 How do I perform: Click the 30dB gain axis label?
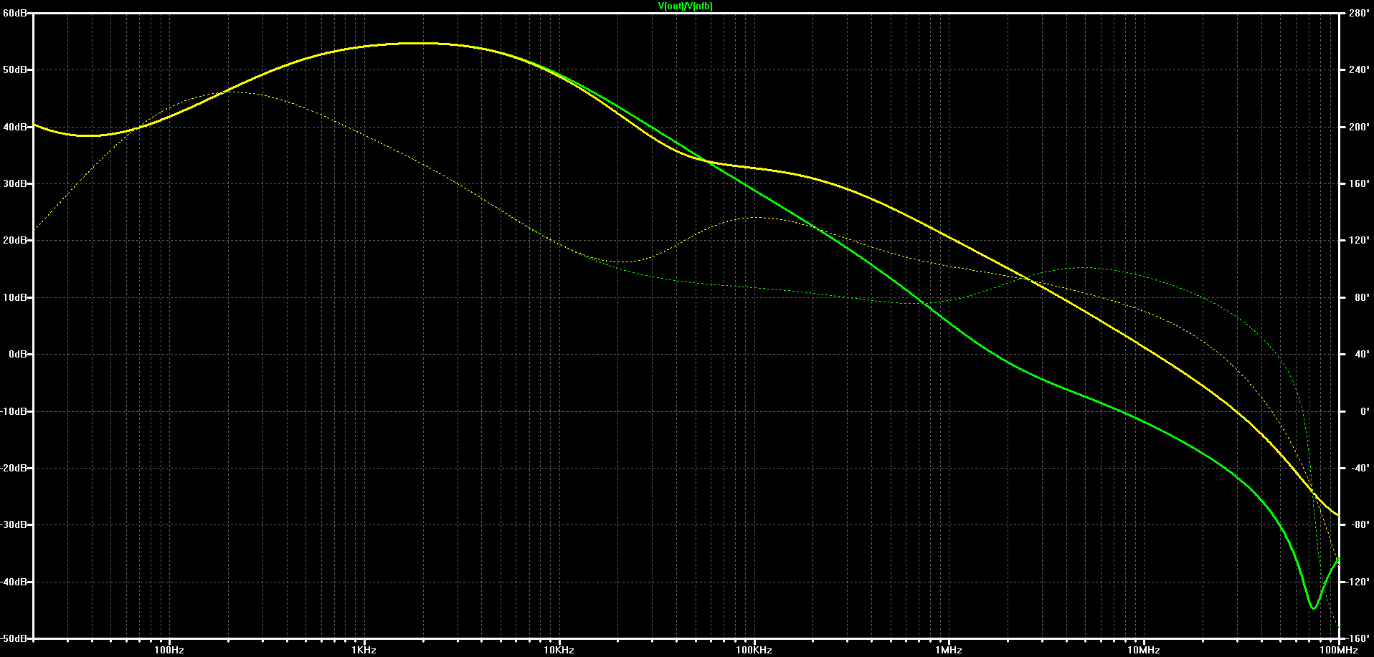pyautogui.click(x=14, y=183)
